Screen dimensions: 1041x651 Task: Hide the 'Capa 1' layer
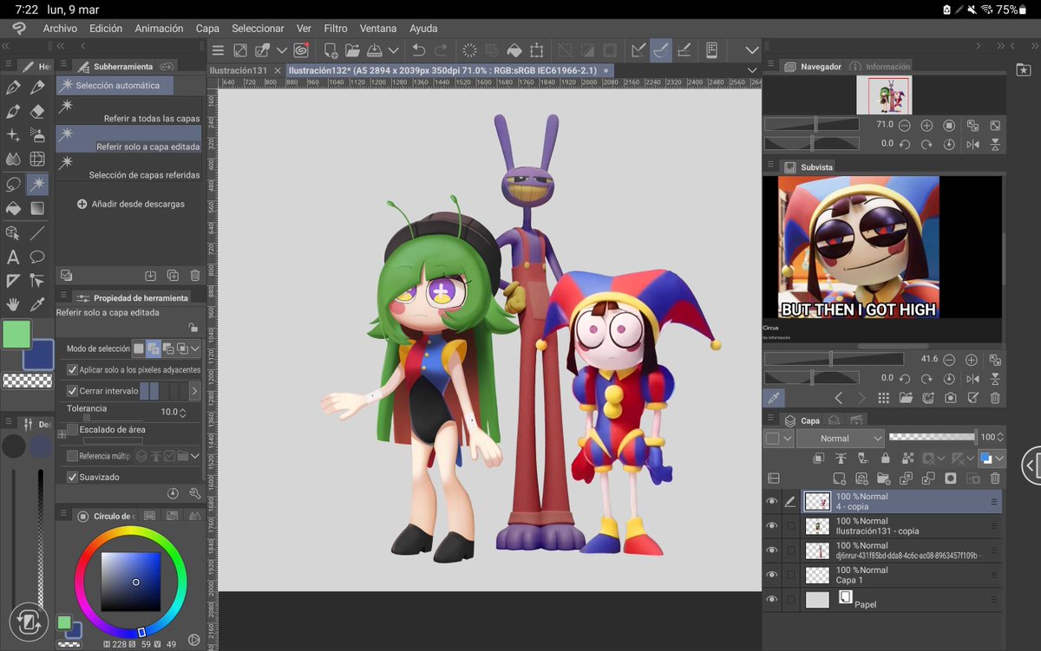[x=772, y=575]
